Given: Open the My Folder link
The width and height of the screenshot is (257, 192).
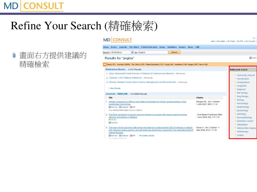Looking at the screenshot, I should coord(231,41).
